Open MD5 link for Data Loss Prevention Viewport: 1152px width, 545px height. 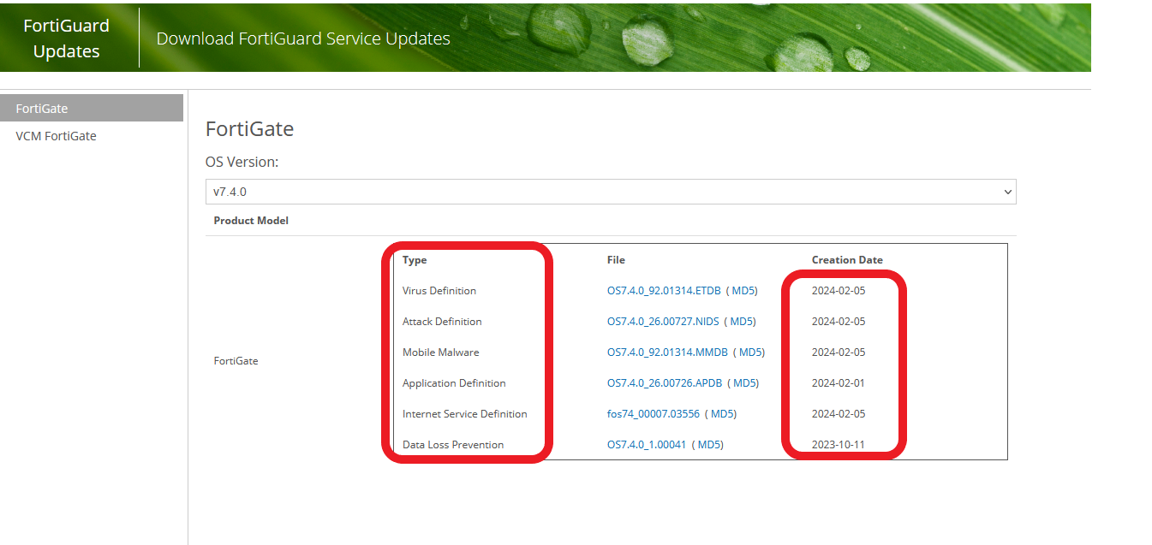coord(710,445)
